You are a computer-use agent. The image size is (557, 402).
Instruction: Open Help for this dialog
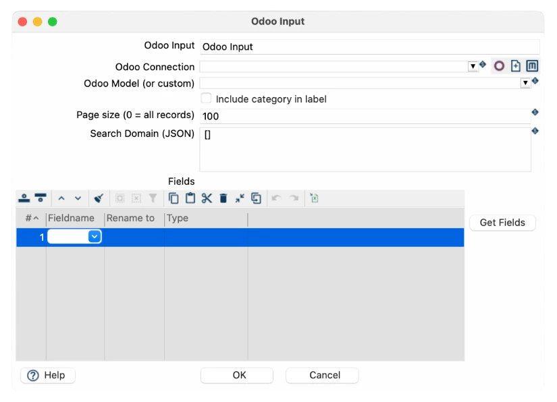[x=48, y=375]
